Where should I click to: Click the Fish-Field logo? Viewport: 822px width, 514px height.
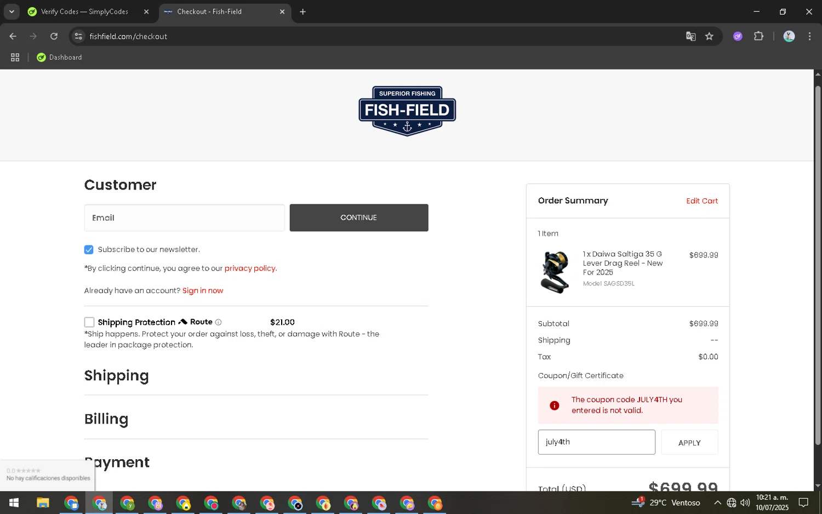pyautogui.click(x=407, y=111)
